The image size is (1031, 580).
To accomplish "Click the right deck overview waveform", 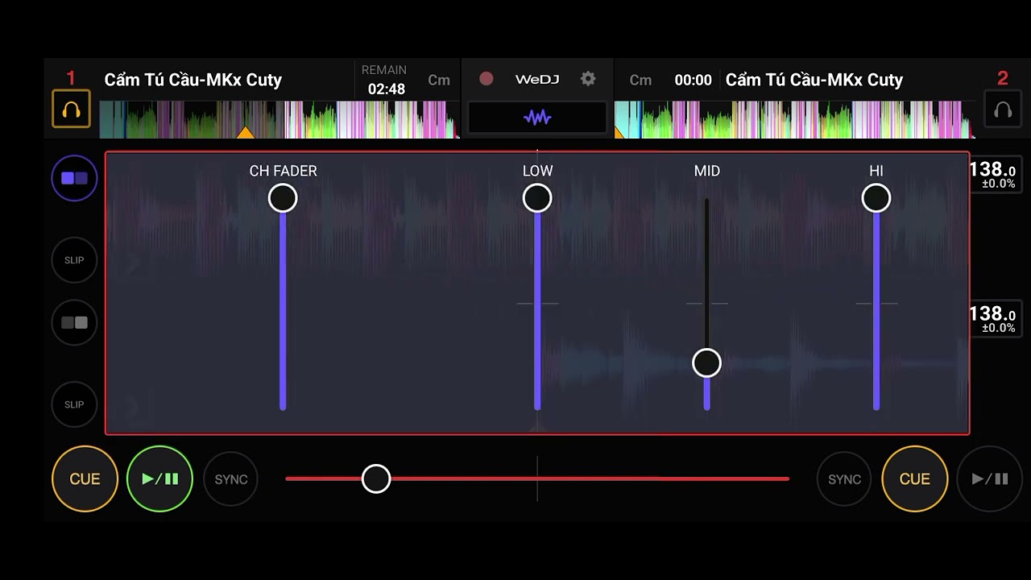I will click(x=793, y=119).
